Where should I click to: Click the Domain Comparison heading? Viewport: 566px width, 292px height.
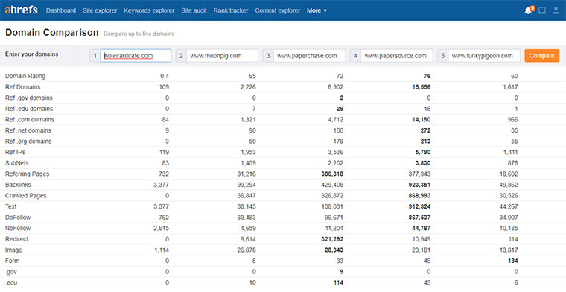pyautogui.click(x=52, y=33)
